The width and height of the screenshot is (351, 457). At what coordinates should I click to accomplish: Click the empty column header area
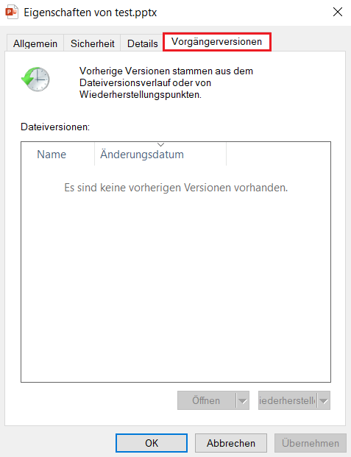[278, 155]
